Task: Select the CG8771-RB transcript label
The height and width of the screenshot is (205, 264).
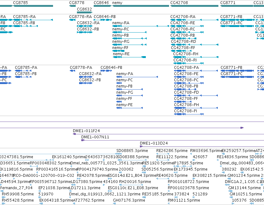Action: click(231, 17)
